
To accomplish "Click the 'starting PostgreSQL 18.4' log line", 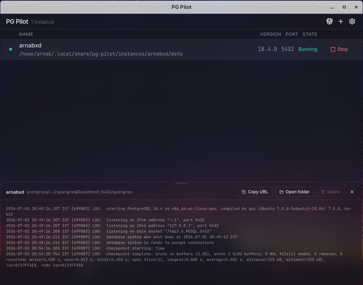I will pos(179,211).
